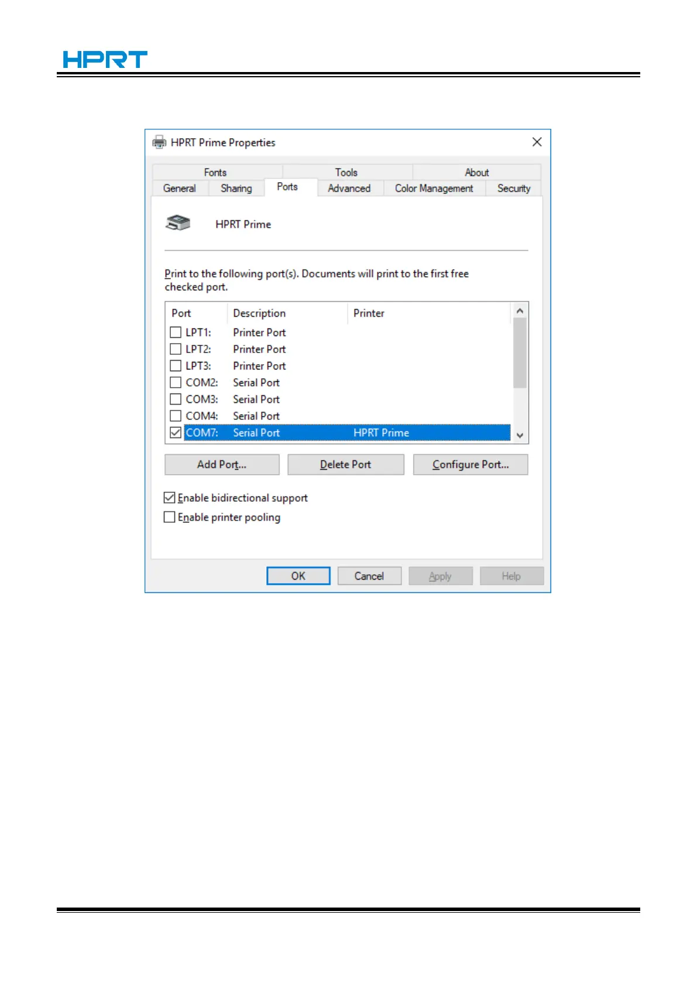This screenshot has width=697, height=986.
Task: Check the COM2: port checkbox
Action: [x=176, y=382]
